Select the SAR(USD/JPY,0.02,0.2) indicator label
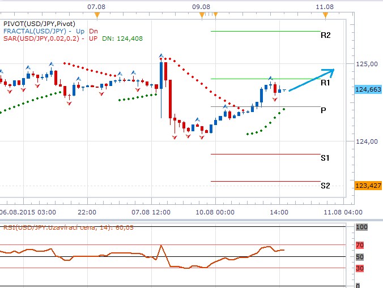383x288 pixels. [x=42, y=38]
